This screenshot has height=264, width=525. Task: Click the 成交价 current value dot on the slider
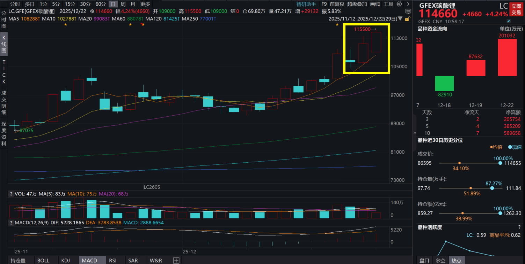[500, 163]
